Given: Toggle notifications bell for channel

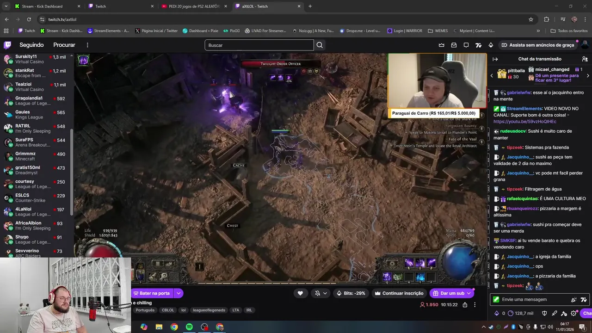Looking at the screenshot, I should point(318,293).
